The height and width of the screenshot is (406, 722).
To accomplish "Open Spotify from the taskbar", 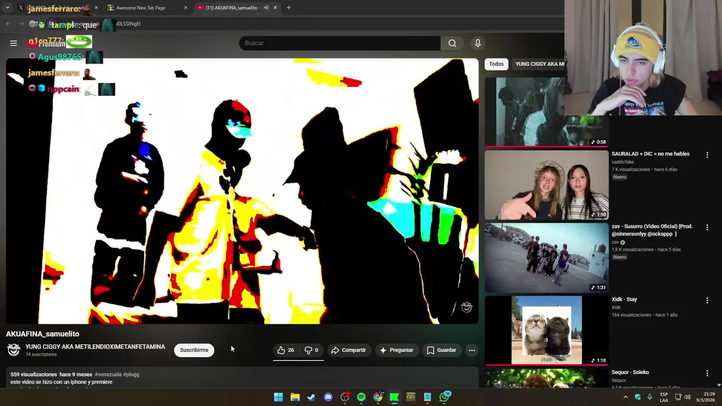I will coord(361,397).
